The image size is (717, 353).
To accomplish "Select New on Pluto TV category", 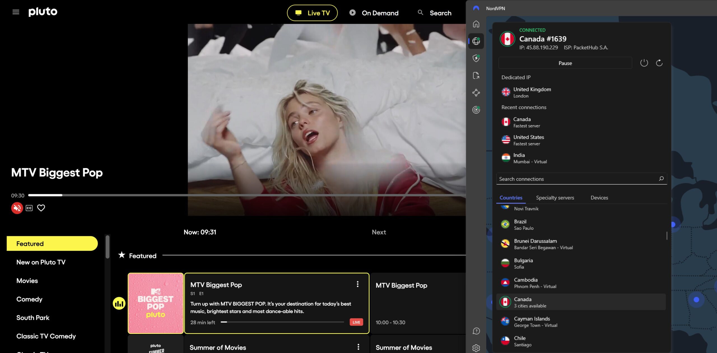I will [41, 262].
